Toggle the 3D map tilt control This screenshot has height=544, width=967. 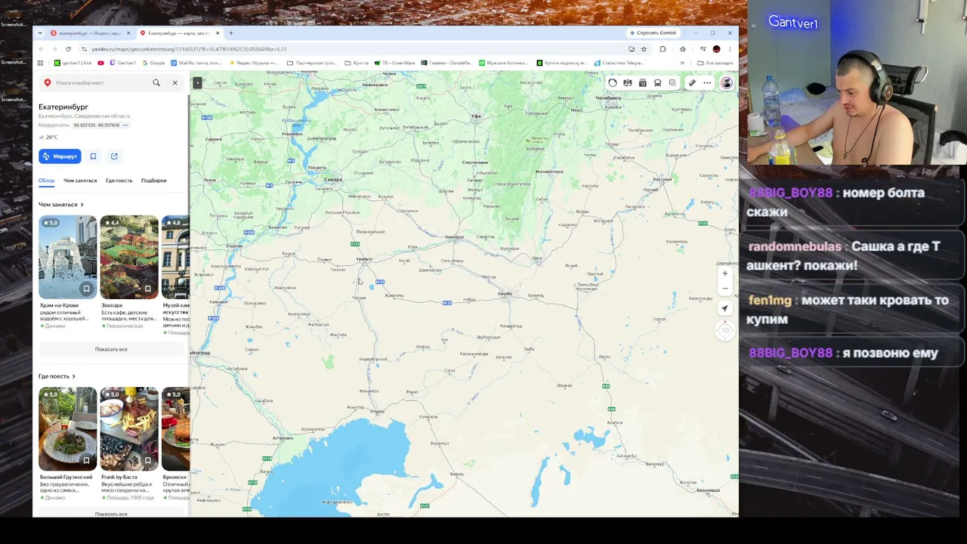click(x=725, y=330)
